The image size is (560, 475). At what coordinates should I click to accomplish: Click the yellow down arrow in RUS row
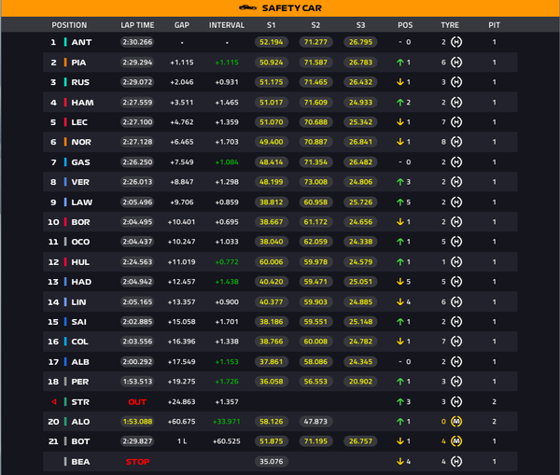(400, 82)
